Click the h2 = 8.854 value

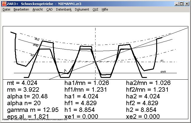point(141,110)
